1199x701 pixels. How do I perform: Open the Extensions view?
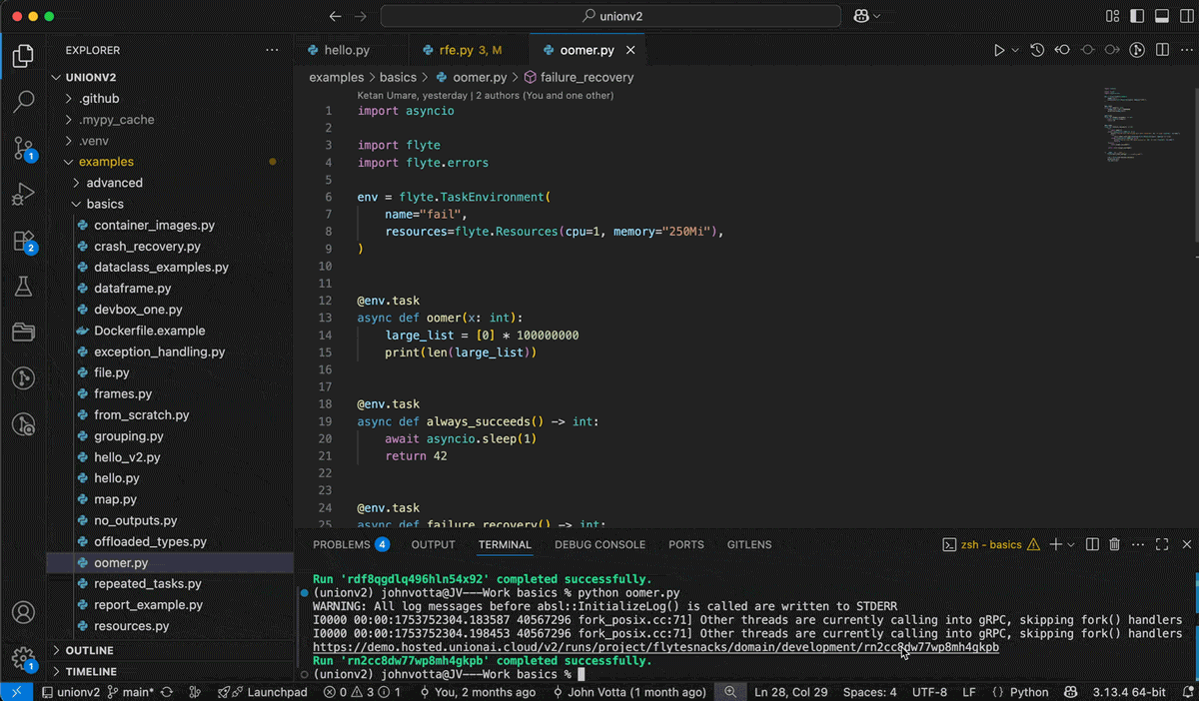pos(23,241)
